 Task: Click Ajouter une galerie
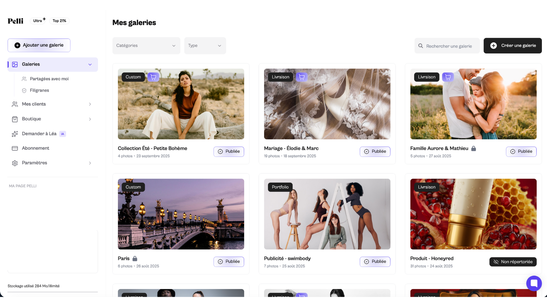pos(39,45)
